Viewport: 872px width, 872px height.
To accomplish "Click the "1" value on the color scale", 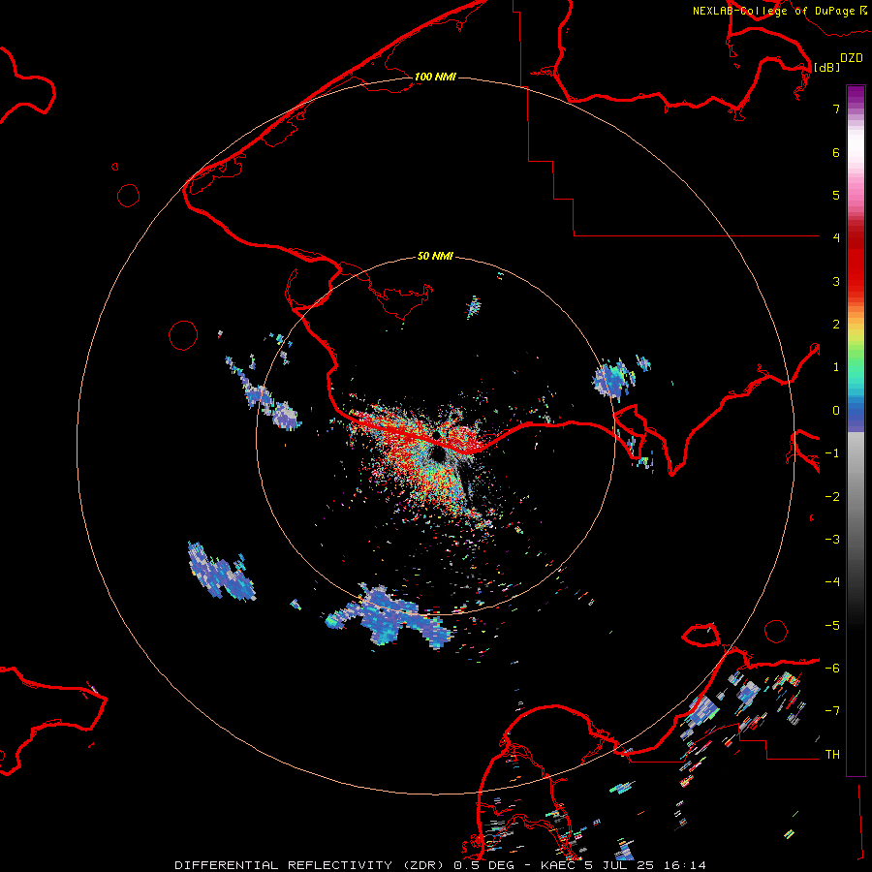I will coord(836,367).
